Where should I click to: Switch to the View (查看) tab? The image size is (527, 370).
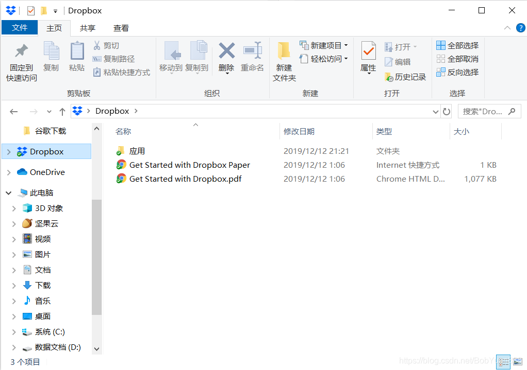(121, 28)
